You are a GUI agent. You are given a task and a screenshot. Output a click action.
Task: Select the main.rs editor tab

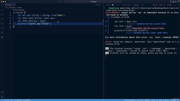(10, 5)
